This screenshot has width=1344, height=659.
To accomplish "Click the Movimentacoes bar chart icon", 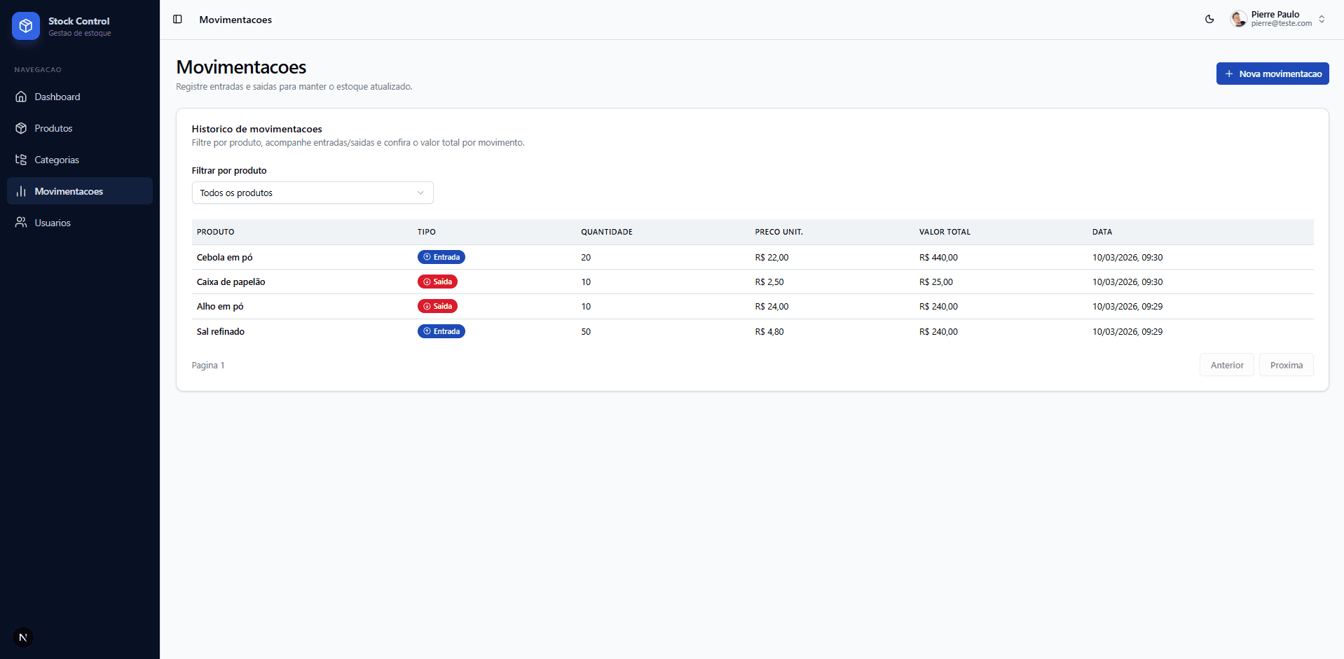I will pos(21,191).
